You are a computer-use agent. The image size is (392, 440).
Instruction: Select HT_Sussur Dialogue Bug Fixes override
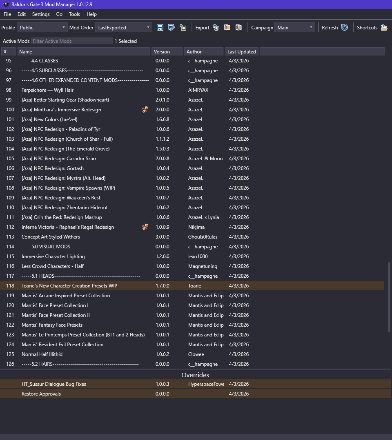pos(195,384)
